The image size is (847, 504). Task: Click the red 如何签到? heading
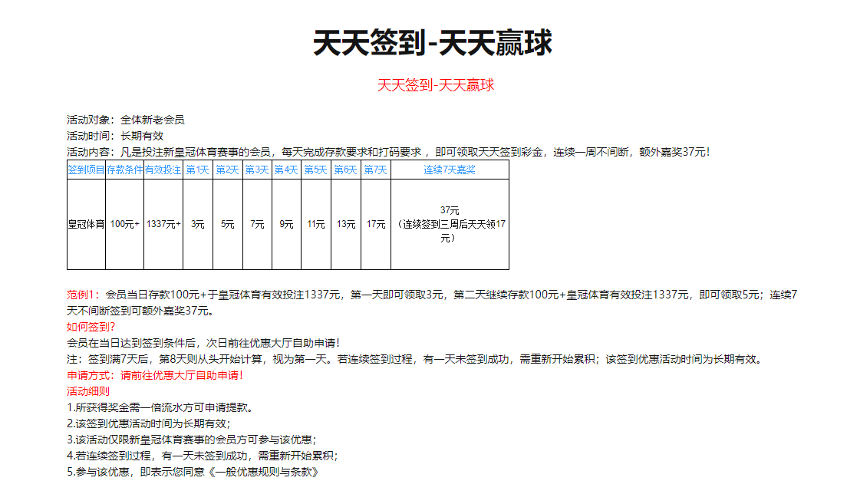[91, 327]
